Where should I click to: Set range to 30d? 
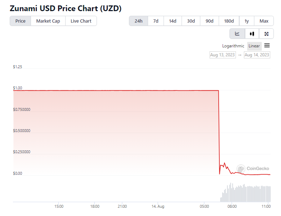point(191,21)
